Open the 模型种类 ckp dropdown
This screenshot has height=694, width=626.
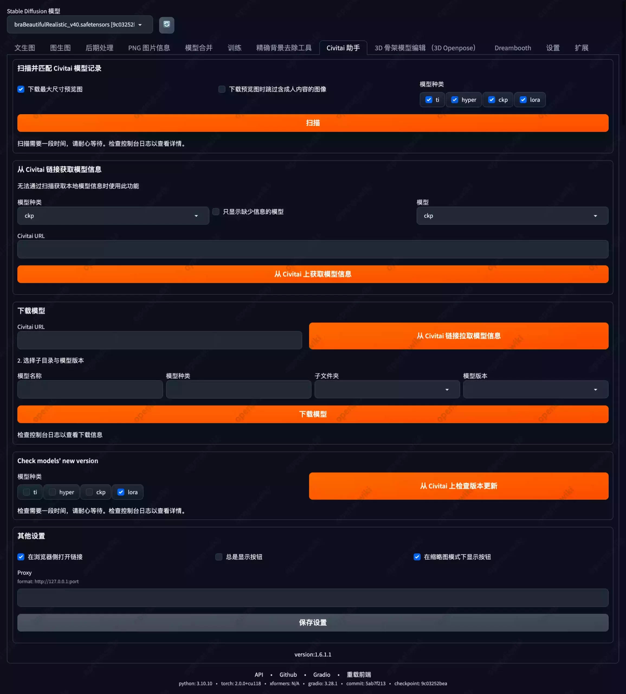(x=113, y=216)
